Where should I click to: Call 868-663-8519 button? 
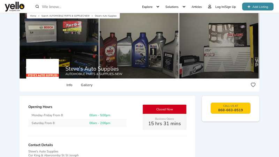pos(231,108)
